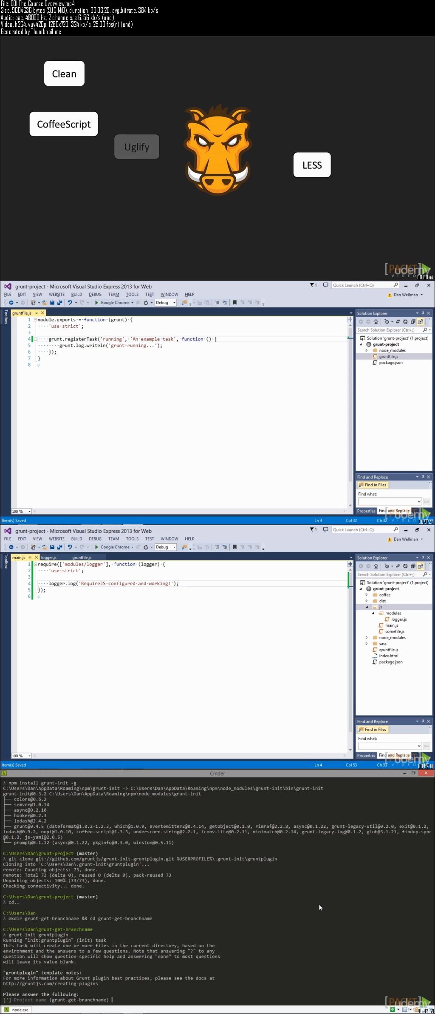This screenshot has width=435, height=1014.
Task: Click notifications flag icon in gruntfile.js Visual Studio frame
Action: click(x=314, y=285)
